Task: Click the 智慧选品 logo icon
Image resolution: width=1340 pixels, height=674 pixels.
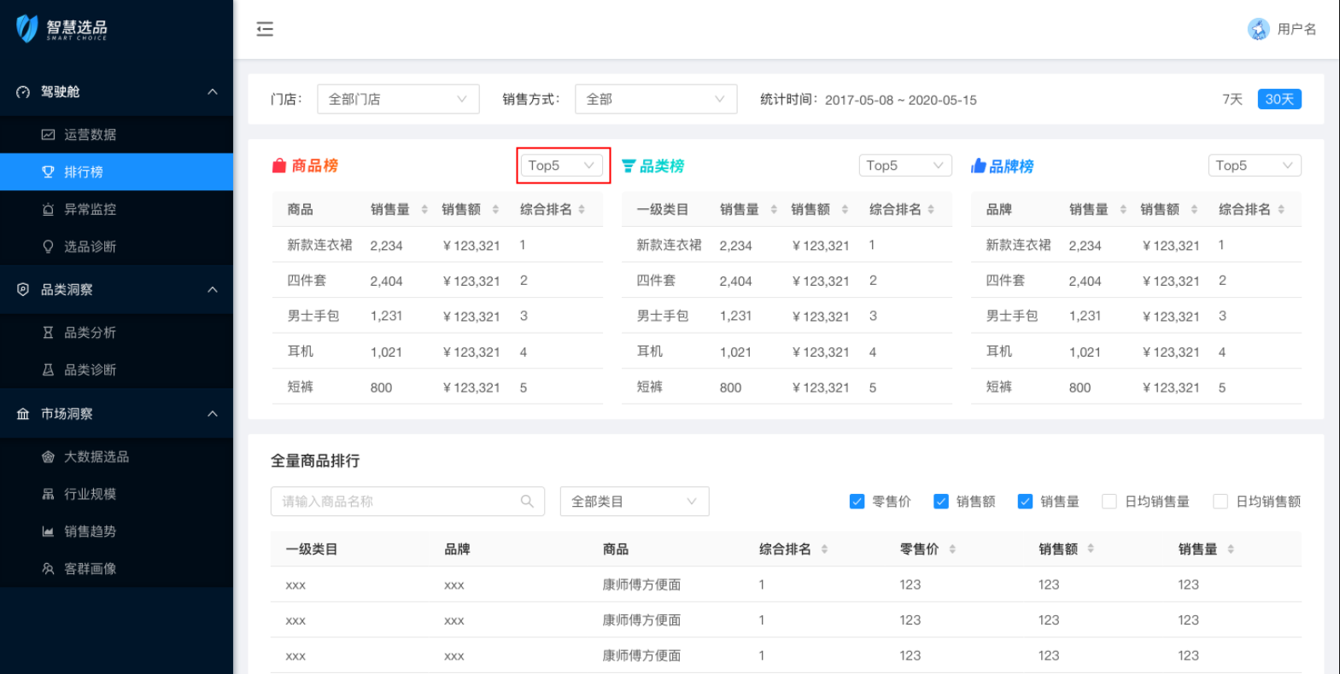Action: [x=27, y=28]
